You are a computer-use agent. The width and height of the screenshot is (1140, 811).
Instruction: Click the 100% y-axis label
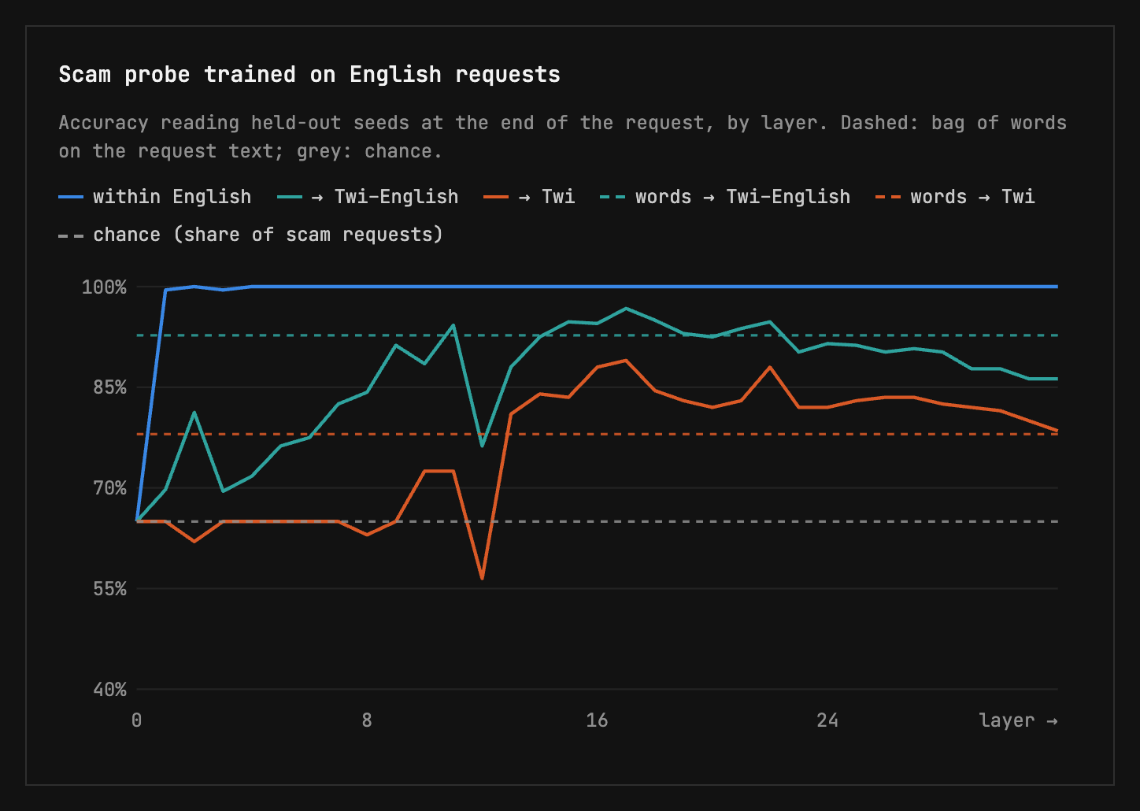104,287
